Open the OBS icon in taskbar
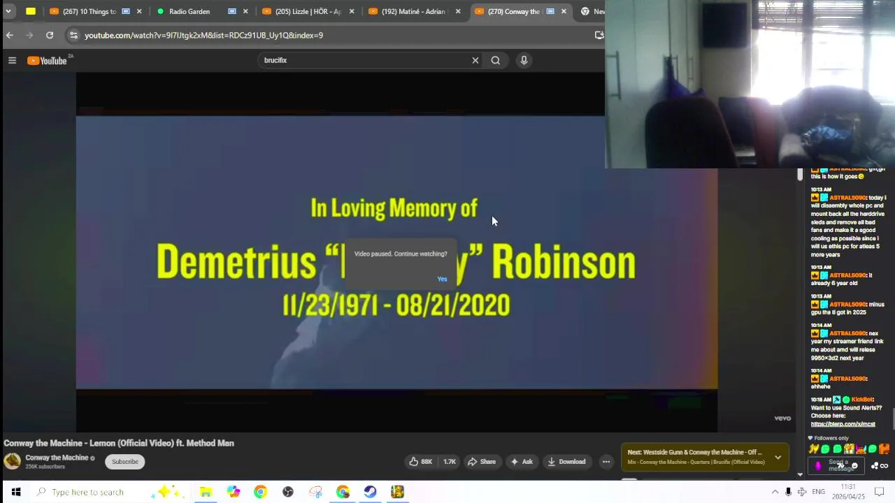The image size is (895, 503). [x=287, y=492]
